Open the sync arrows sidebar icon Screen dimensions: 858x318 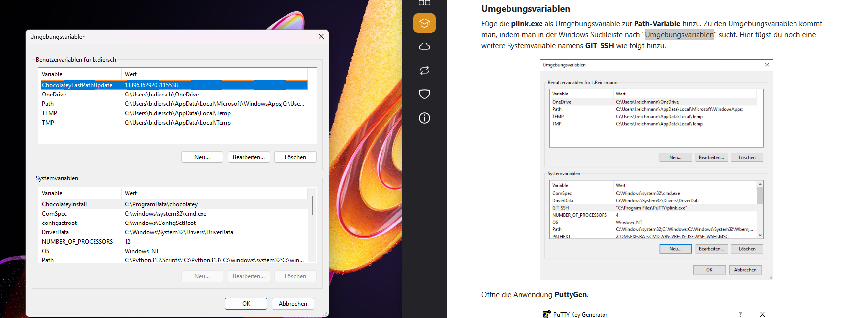pyautogui.click(x=424, y=70)
